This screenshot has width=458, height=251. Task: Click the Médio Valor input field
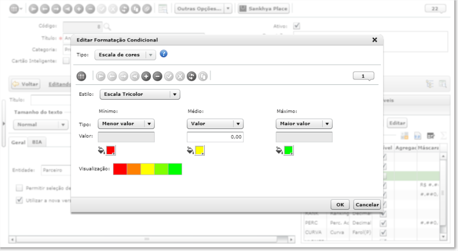[215, 137]
